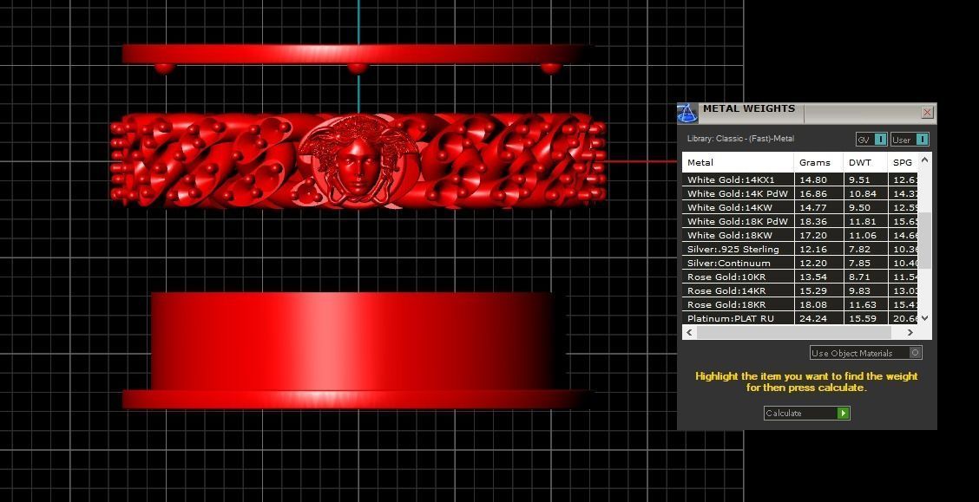The height and width of the screenshot is (502, 979).
Task: Click the Medusa face medallion on ring
Action: pos(358,160)
